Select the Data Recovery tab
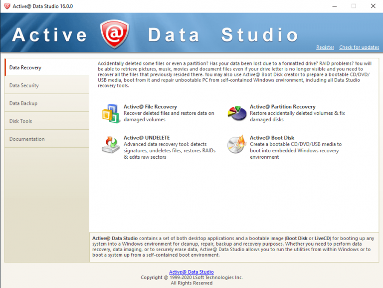Viewport: 383px width, 288px height. tap(47, 67)
